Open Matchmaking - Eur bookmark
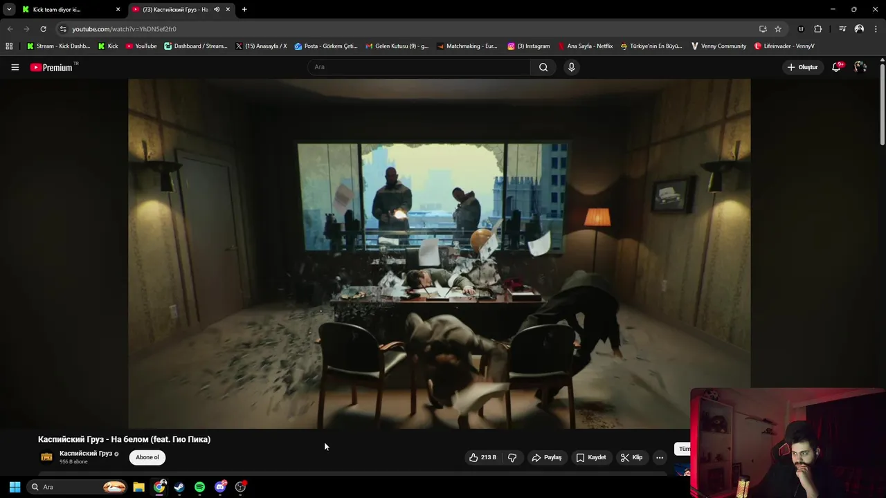The image size is (886, 498). click(467, 46)
